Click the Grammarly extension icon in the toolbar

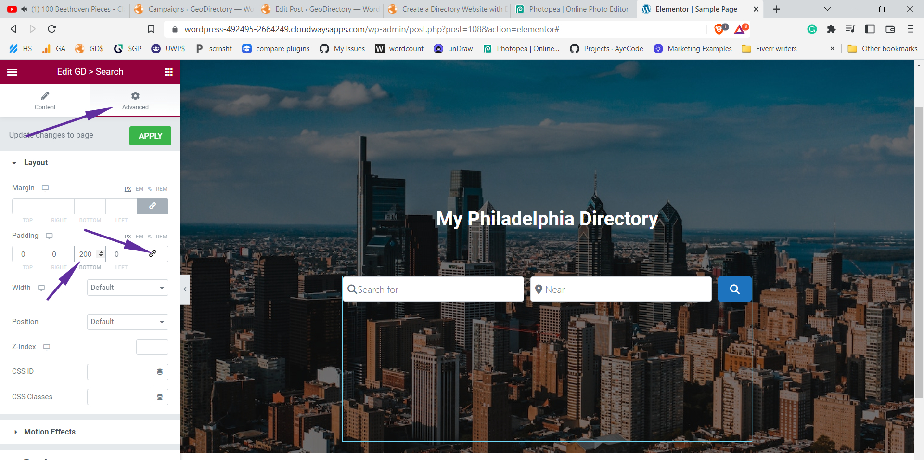[812, 29]
